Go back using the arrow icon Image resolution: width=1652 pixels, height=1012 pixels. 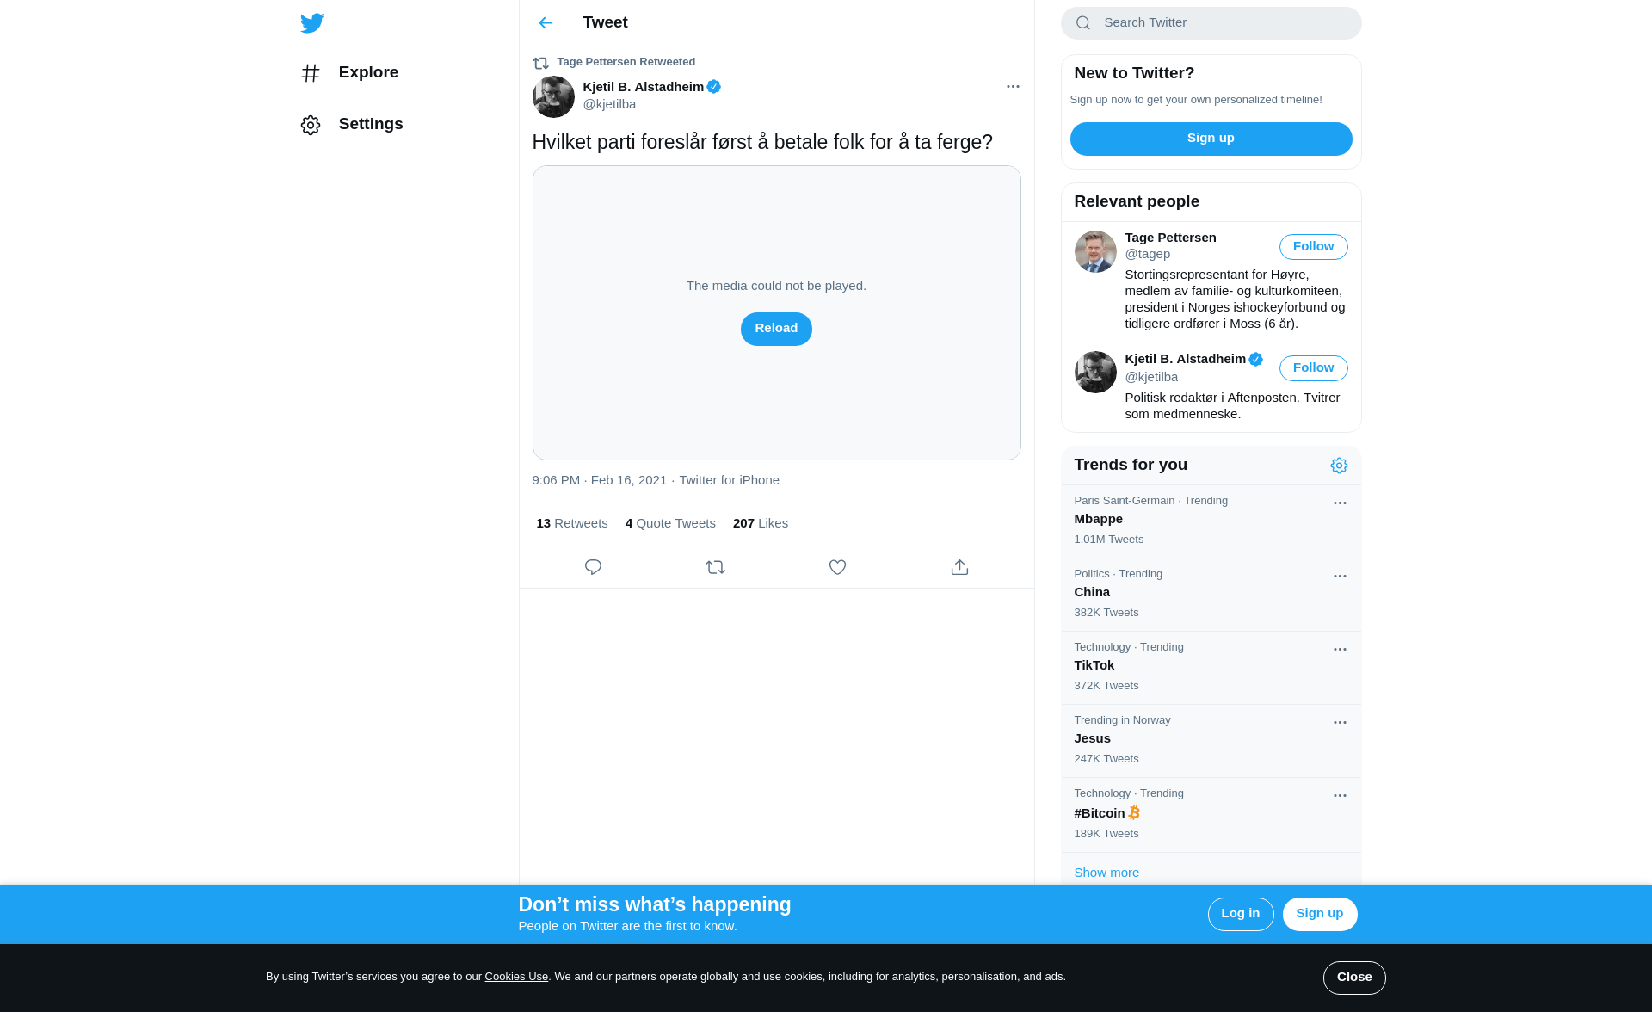coord(546,23)
